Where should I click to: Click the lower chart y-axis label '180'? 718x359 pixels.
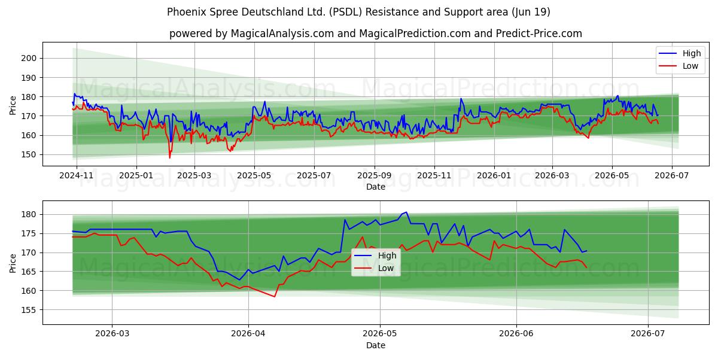(x=29, y=214)
